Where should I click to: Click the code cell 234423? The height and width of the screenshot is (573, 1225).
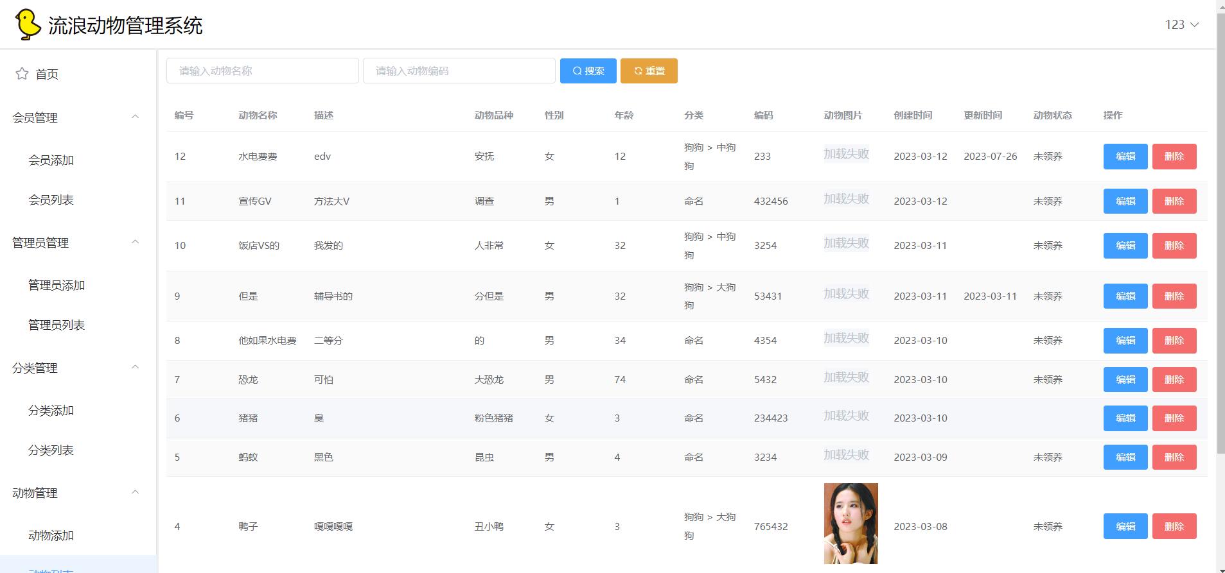click(771, 418)
